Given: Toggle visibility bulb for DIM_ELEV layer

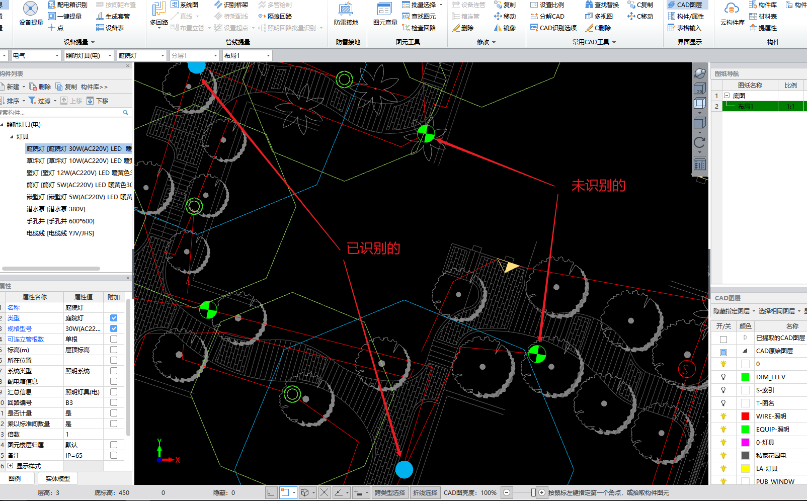Looking at the screenshot, I should point(723,377).
